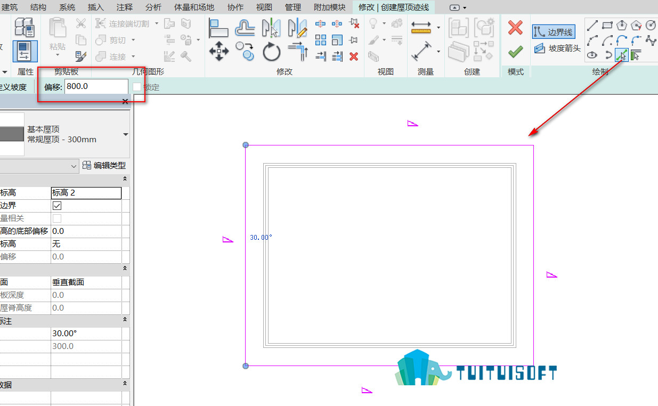Click the 30.00° slope value in Properties
Image resolution: width=658 pixels, height=406 pixels.
(86, 334)
